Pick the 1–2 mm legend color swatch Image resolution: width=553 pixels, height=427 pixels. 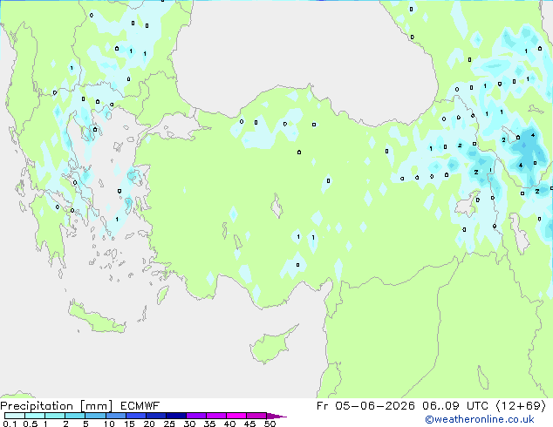(55, 416)
